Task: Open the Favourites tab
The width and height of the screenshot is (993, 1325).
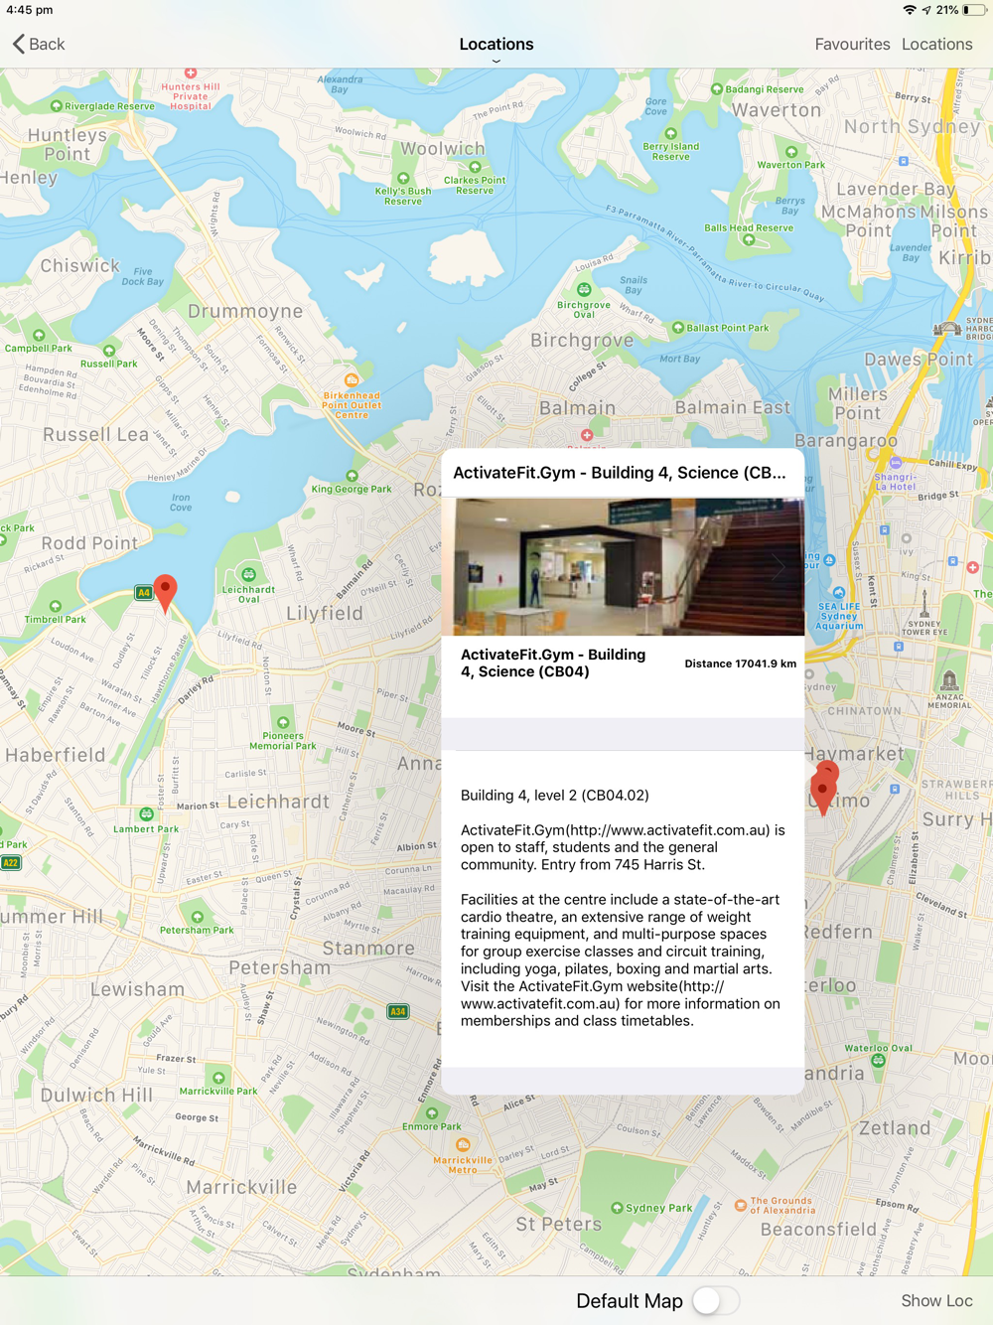Action: (852, 44)
